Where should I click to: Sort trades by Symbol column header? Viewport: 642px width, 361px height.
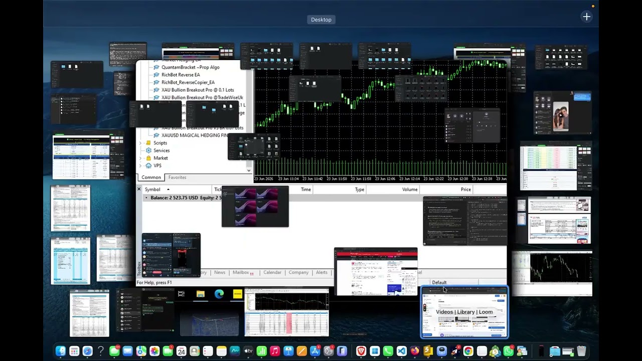click(152, 190)
